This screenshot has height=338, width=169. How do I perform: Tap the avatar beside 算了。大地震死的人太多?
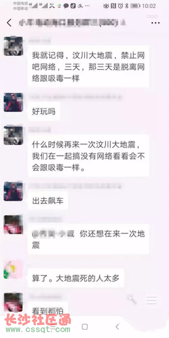tap(13, 269)
